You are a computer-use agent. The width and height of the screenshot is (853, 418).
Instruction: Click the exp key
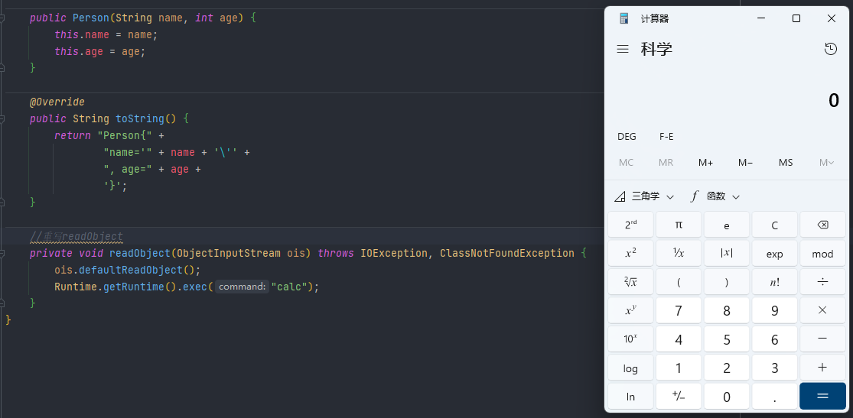(775, 253)
